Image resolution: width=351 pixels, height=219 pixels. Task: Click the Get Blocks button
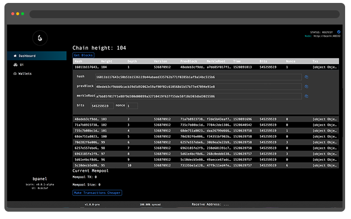click(x=83, y=55)
